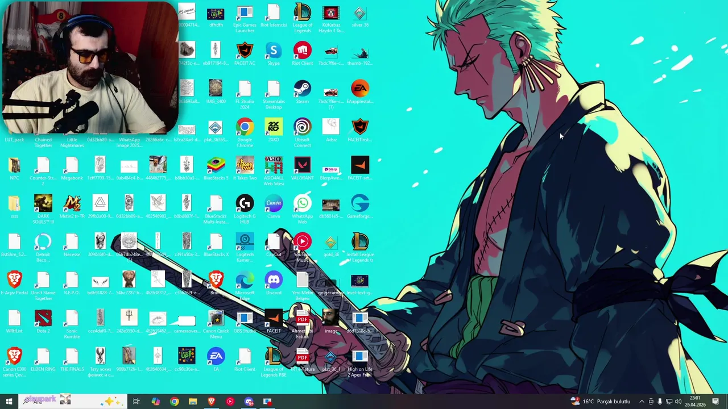
Task: Launch the FL Studio 2024 shortcut
Action: tap(245, 95)
